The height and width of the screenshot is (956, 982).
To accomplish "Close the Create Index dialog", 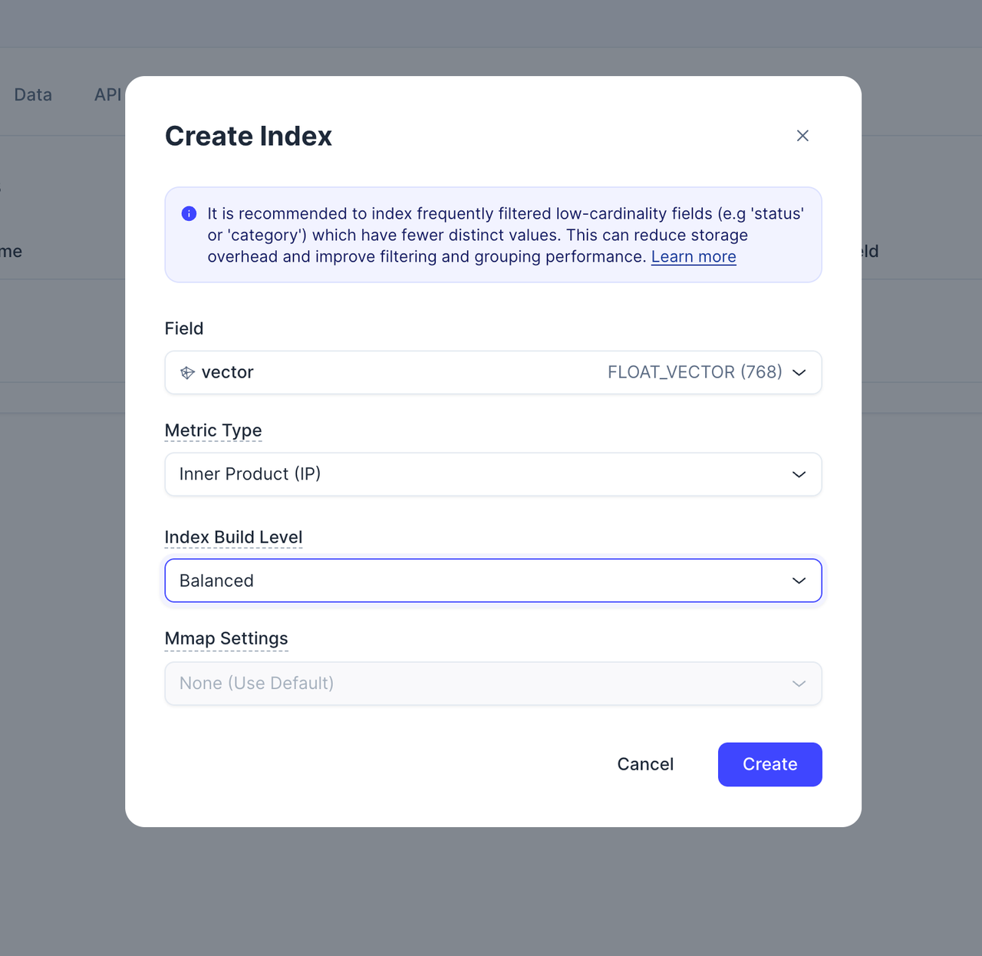I will [802, 136].
